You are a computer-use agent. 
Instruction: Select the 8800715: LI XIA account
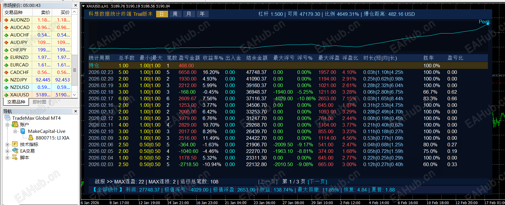(x=53, y=138)
